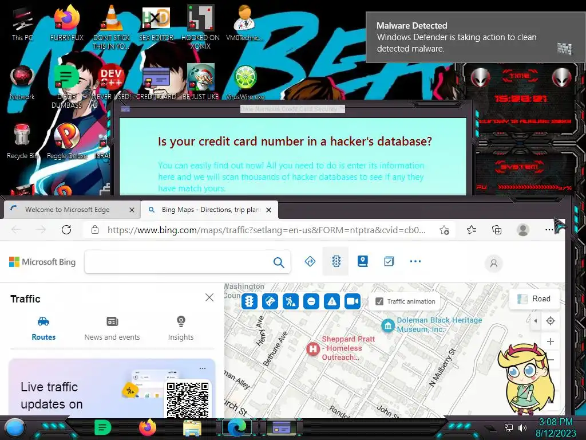586x440 pixels.
Task: Open the VLC cone desktop shortcut
Action: coord(112,27)
